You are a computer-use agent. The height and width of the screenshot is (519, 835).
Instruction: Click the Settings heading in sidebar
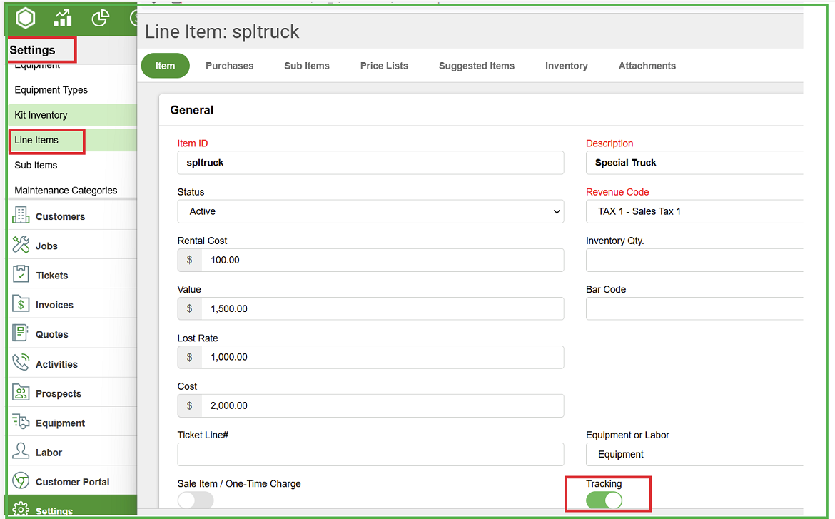(33, 50)
